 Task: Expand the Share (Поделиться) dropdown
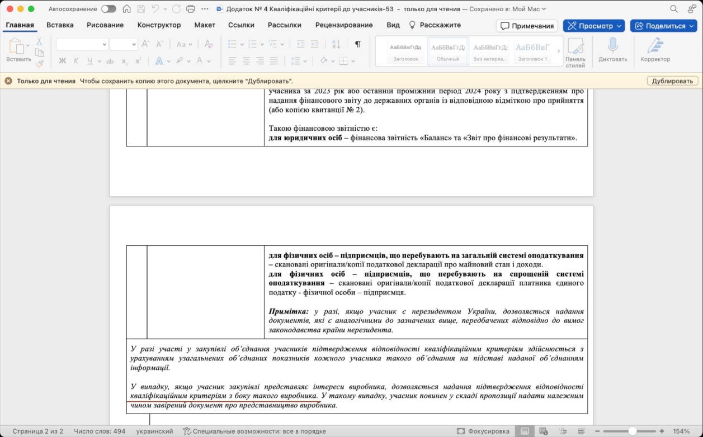(x=692, y=26)
